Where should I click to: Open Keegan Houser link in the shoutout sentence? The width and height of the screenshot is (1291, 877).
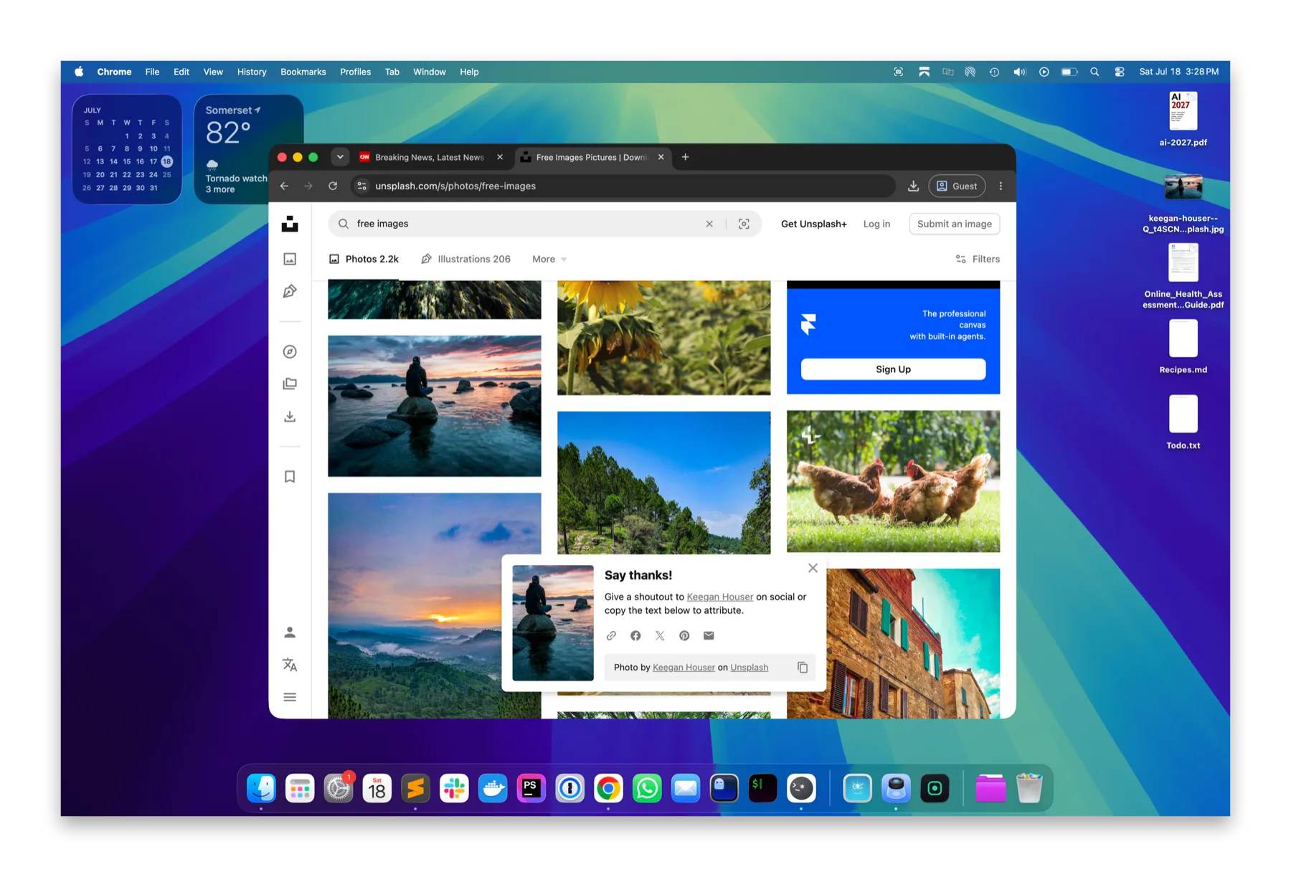pos(719,597)
